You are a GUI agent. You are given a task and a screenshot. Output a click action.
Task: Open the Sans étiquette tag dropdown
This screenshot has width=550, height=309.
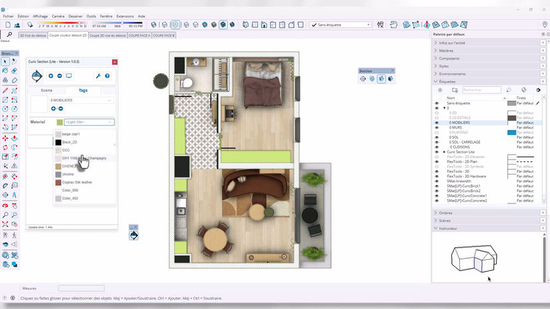(x=340, y=25)
